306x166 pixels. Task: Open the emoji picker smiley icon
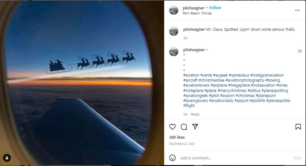172,158
